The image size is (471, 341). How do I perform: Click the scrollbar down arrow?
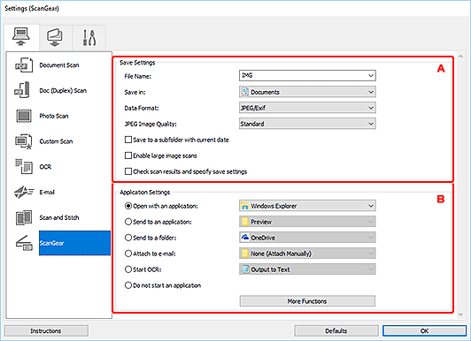point(460,314)
